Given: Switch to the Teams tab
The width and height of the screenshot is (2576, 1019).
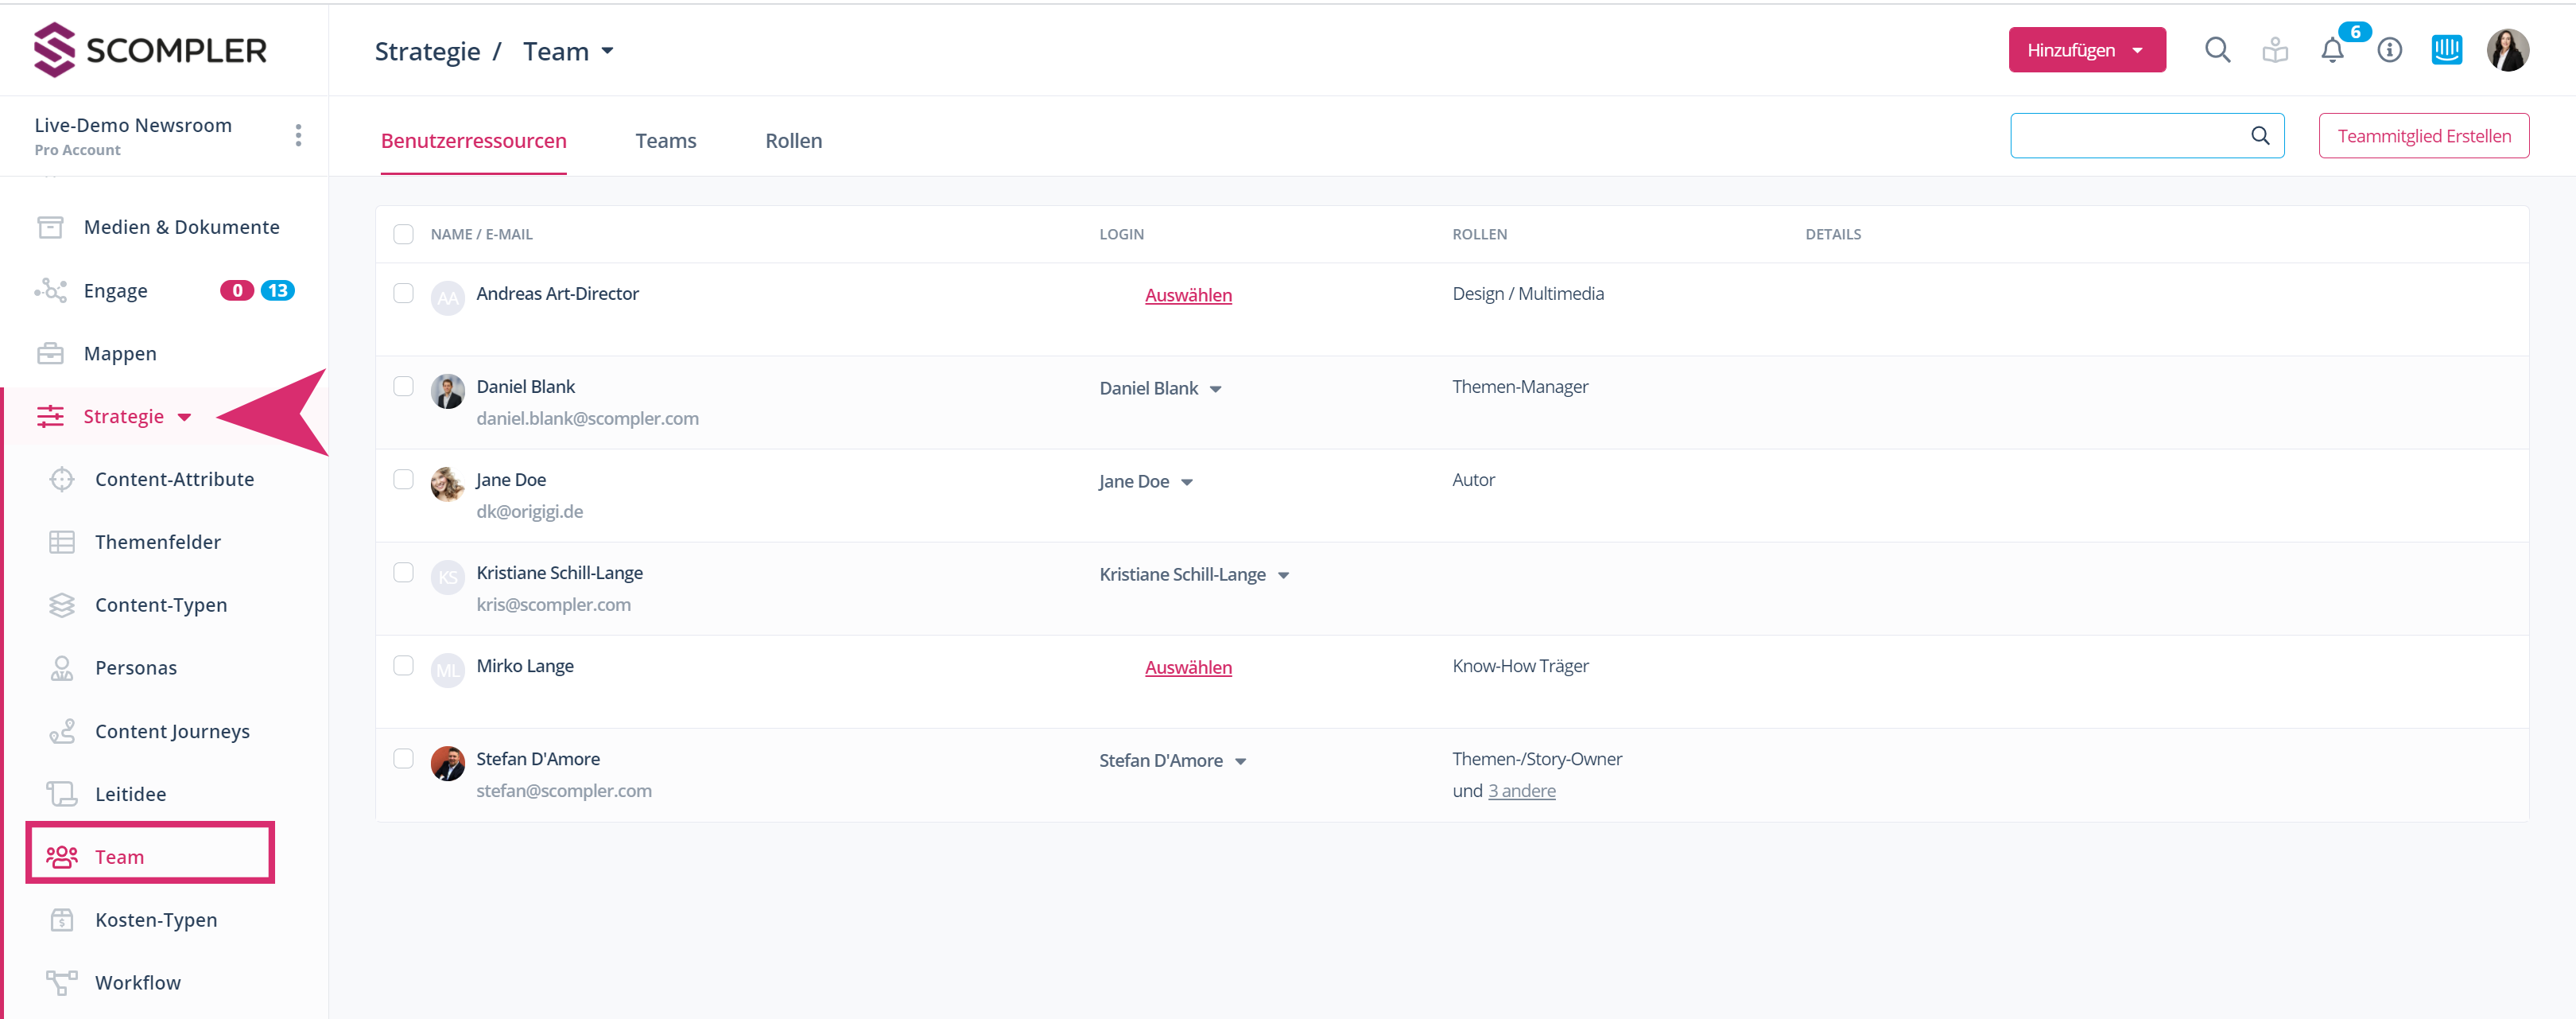Looking at the screenshot, I should tap(665, 141).
